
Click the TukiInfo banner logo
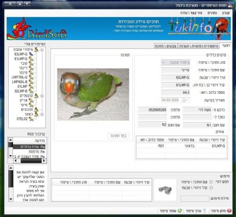pyautogui.click(x=199, y=28)
